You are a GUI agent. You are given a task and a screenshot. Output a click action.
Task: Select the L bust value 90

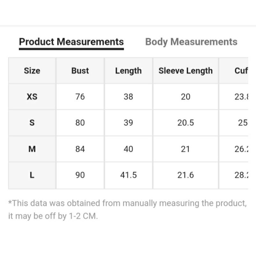[x=80, y=175]
